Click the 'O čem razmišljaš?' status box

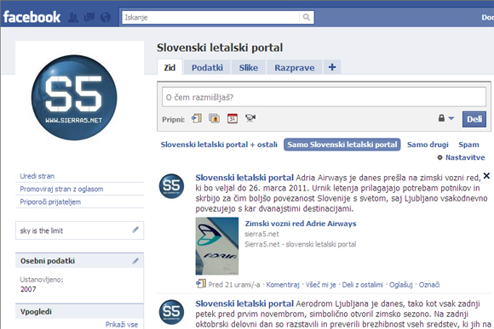pos(324,97)
